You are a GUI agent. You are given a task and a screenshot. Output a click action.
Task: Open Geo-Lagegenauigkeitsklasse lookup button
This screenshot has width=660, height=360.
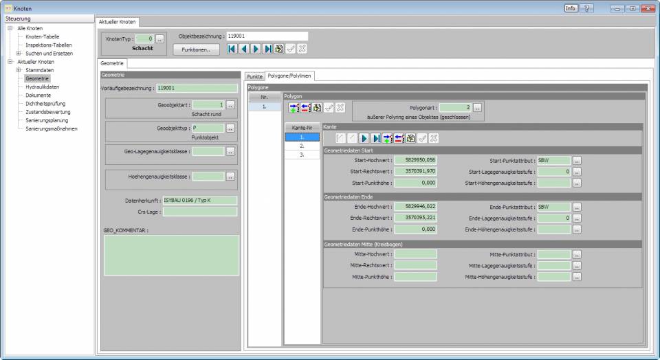[x=230, y=151]
